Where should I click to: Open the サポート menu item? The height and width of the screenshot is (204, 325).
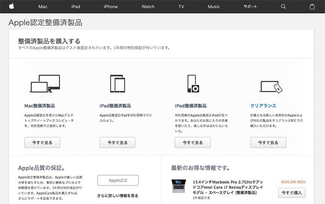[x=250, y=6]
